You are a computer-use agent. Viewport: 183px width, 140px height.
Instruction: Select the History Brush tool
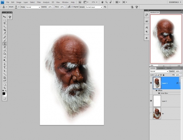coord(5,47)
